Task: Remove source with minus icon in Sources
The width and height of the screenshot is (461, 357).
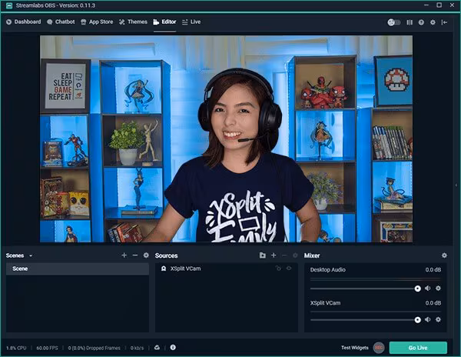Action: pyautogui.click(x=284, y=255)
